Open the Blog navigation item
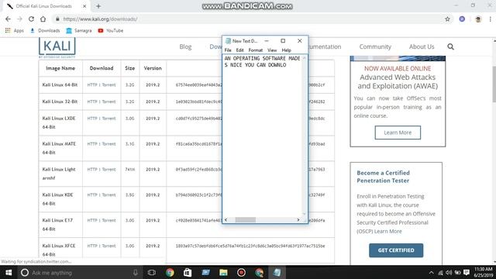Screen dimensions: 496x279 185,46
